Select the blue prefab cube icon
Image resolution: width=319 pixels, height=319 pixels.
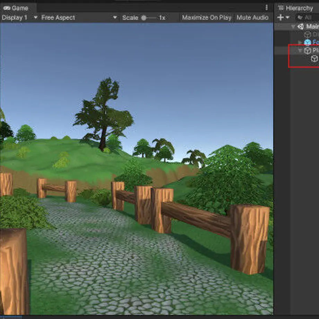(x=308, y=42)
